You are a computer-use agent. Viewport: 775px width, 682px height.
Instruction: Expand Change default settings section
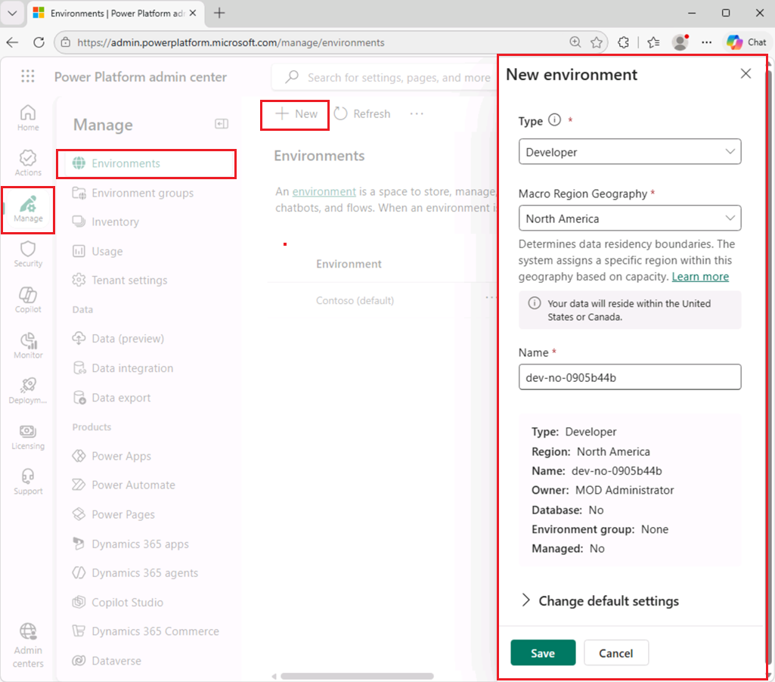[600, 601]
